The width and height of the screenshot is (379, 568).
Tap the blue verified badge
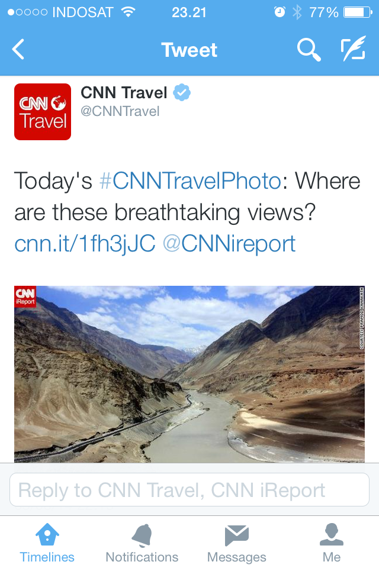pos(182,93)
